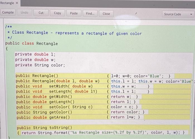The height and width of the screenshot is (139, 195).
Task: Click the Copy button
Action: pos(57,13)
